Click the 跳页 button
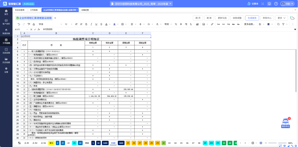The height and width of the screenshot is (147, 298). point(198,18)
